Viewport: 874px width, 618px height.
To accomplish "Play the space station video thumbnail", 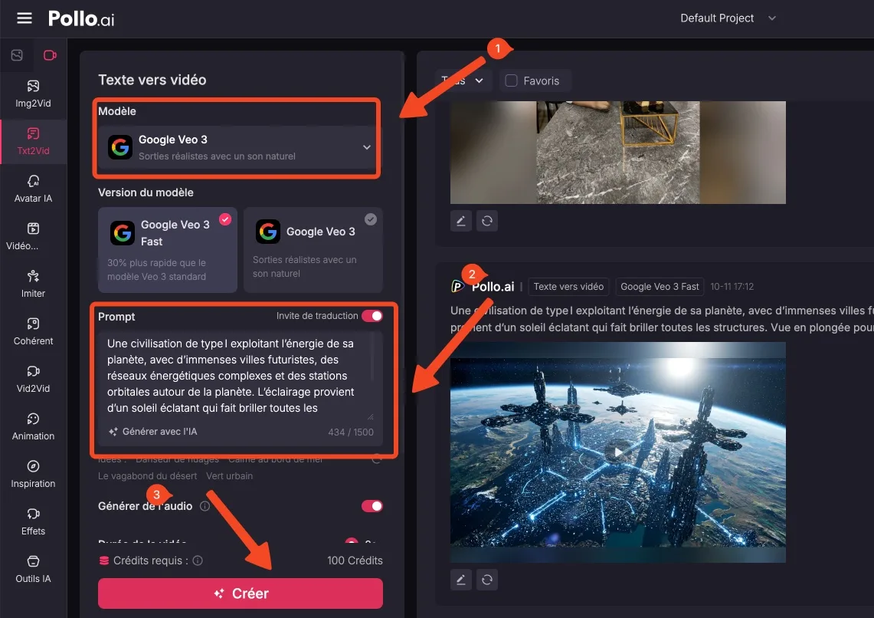I will [617, 452].
